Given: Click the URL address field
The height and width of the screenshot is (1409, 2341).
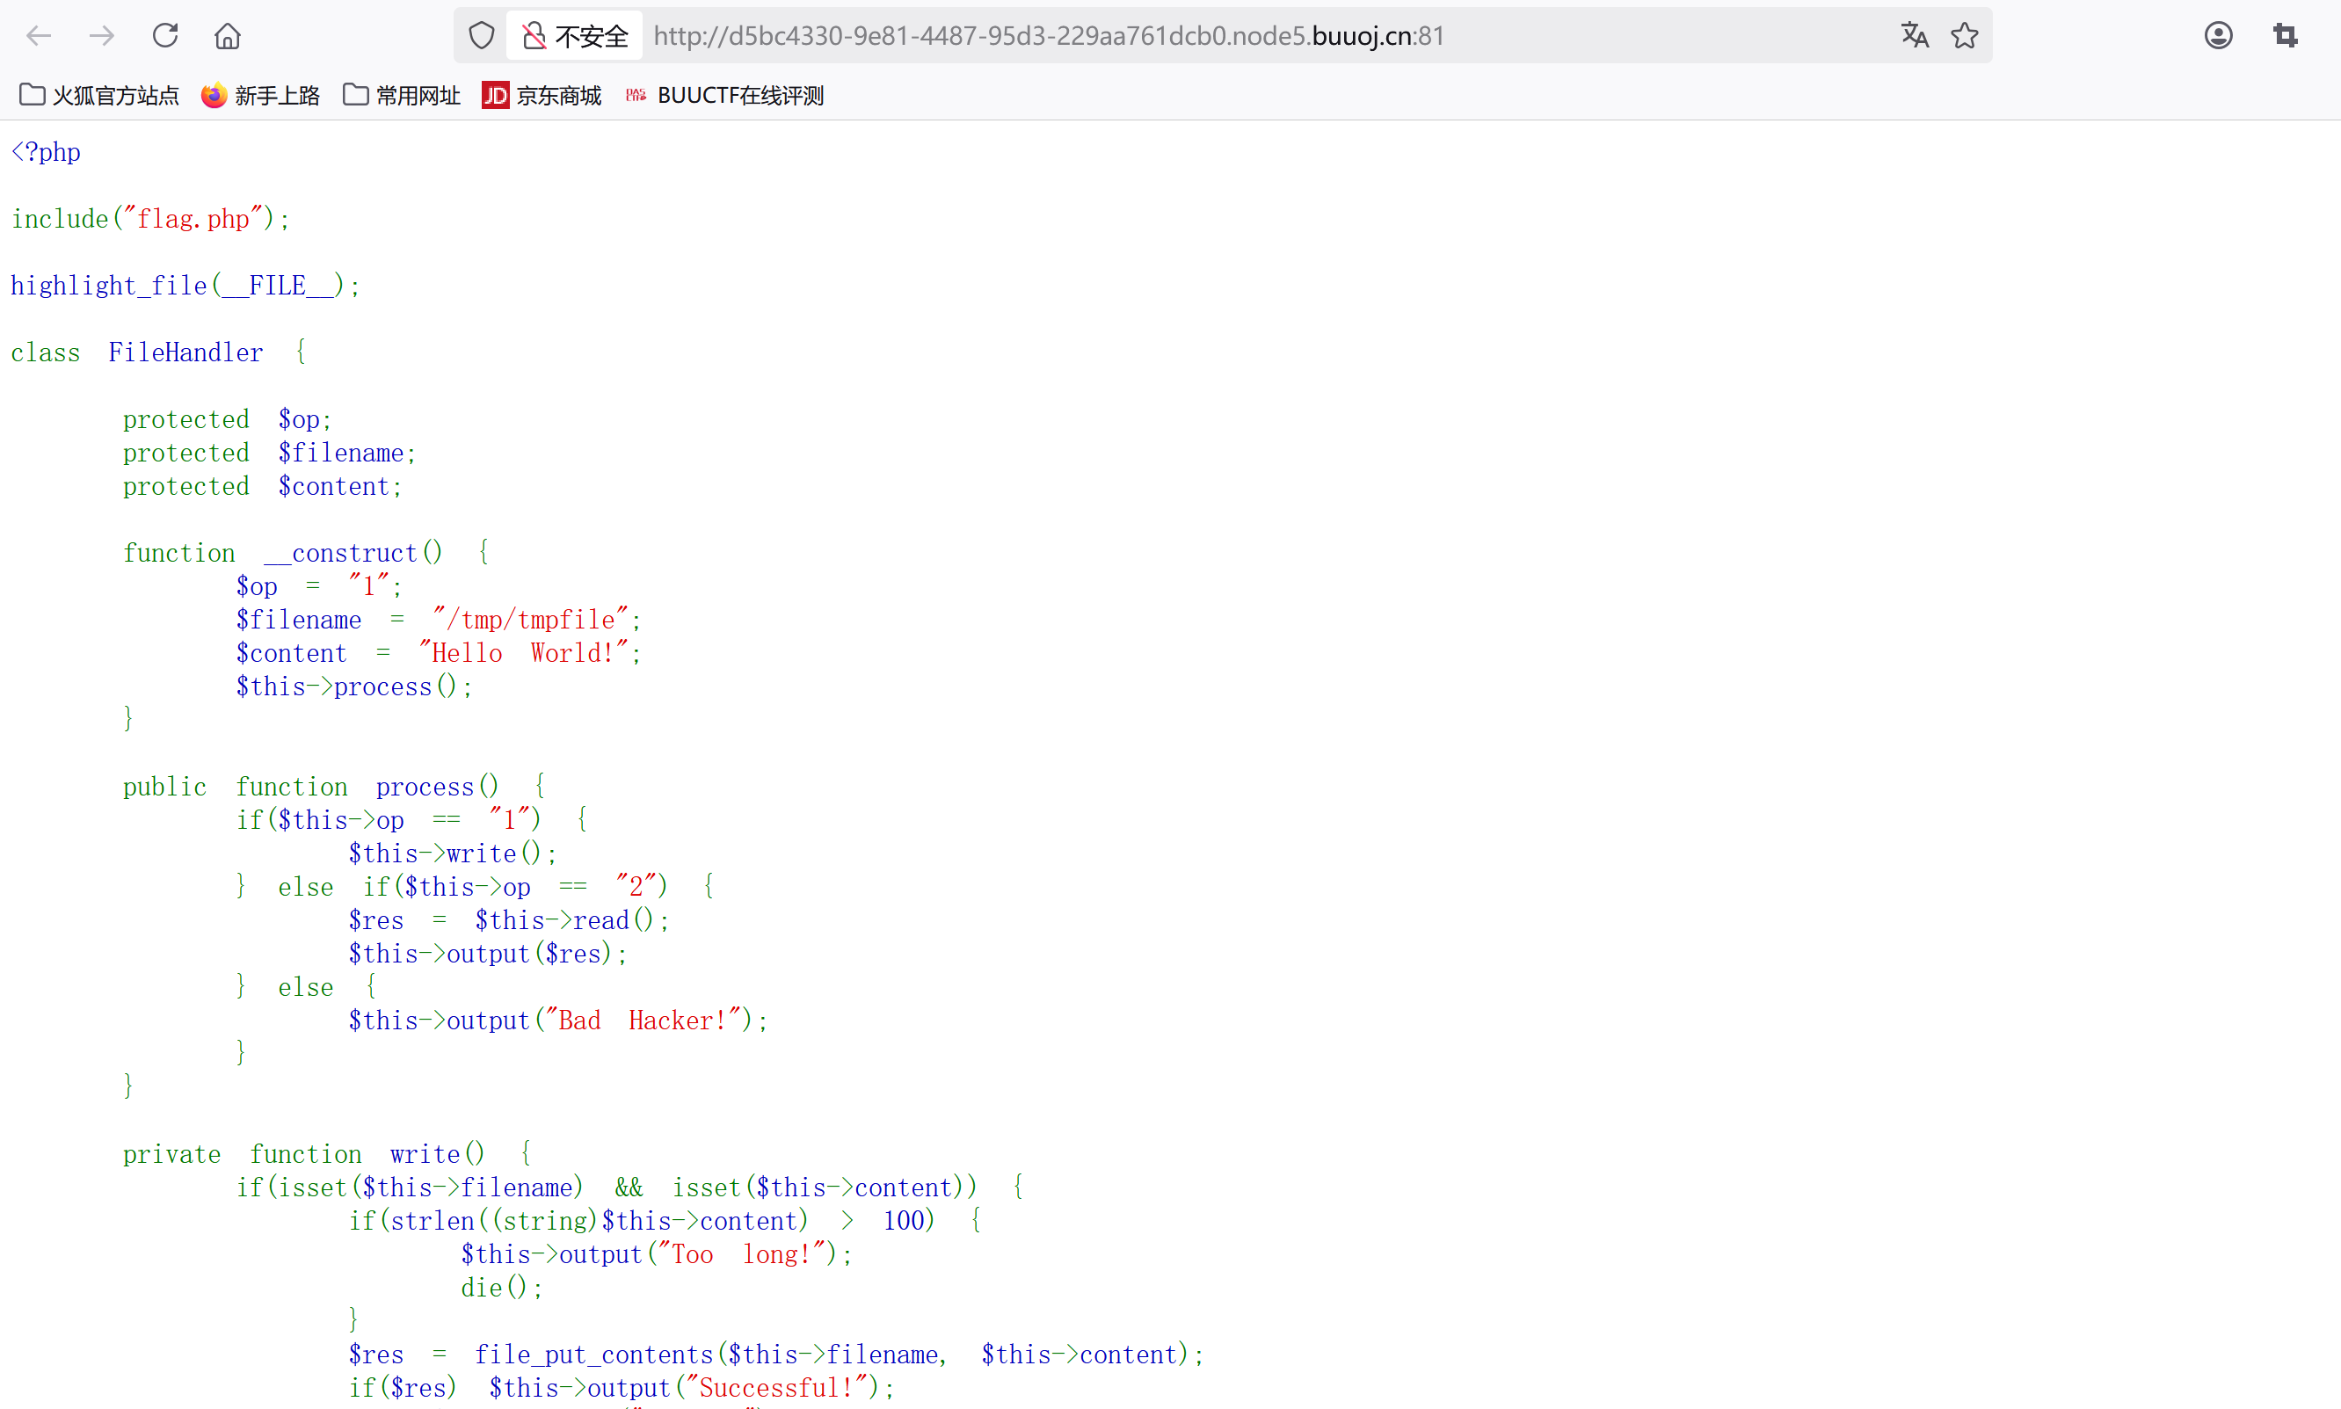Looking at the screenshot, I should (1139, 36).
